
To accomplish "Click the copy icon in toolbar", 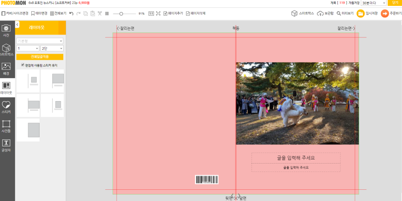I will 86,13.
